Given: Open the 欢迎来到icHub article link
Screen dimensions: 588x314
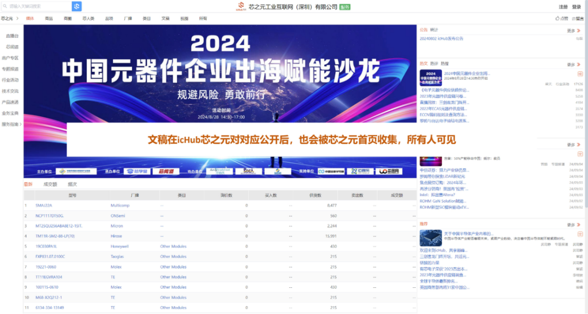Looking at the screenshot, I should point(444,251).
